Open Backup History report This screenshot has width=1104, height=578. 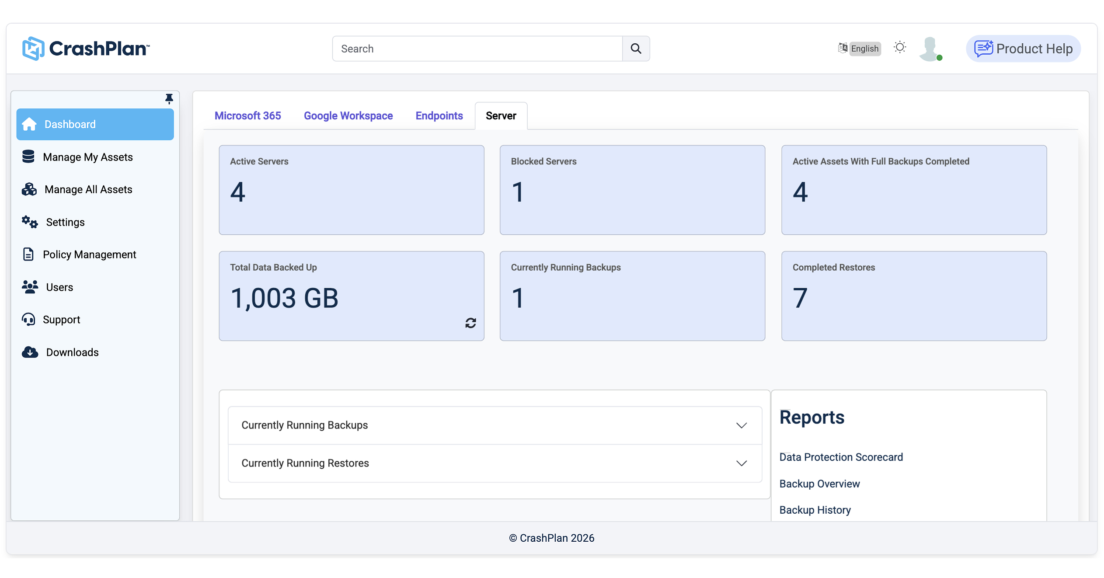tap(815, 510)
